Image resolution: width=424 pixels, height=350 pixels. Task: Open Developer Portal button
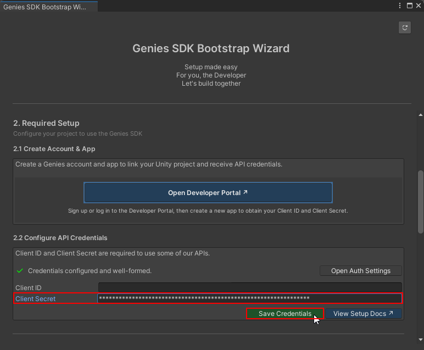[208, 192]
